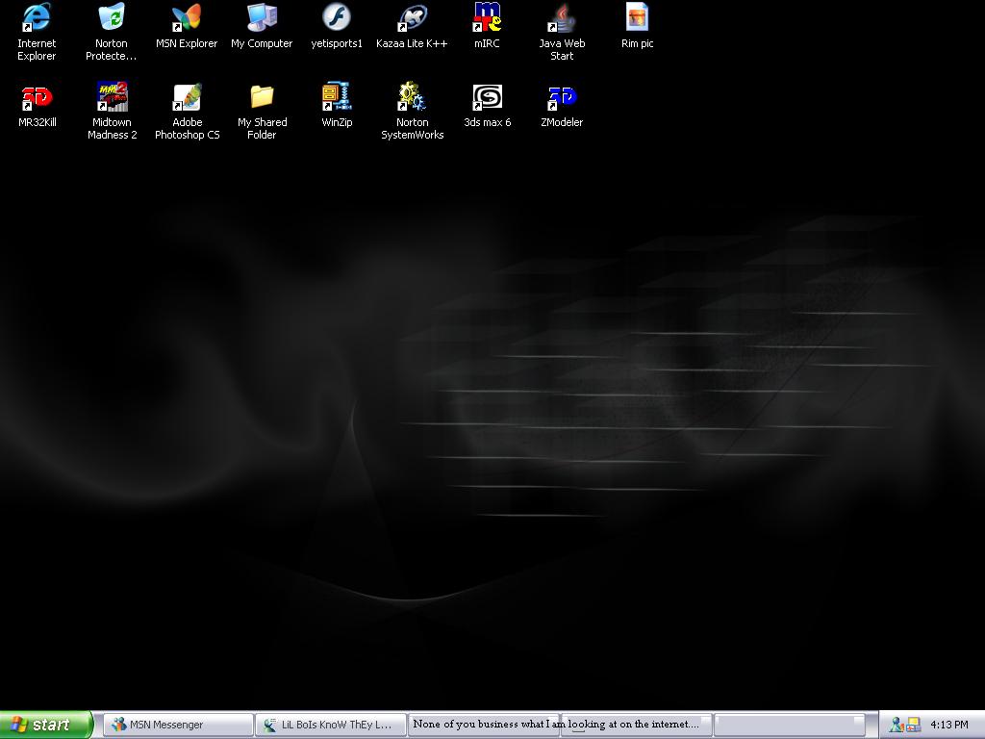
Task: Start Midtown Madness 2 from the desktop
Action: point(112,97)
